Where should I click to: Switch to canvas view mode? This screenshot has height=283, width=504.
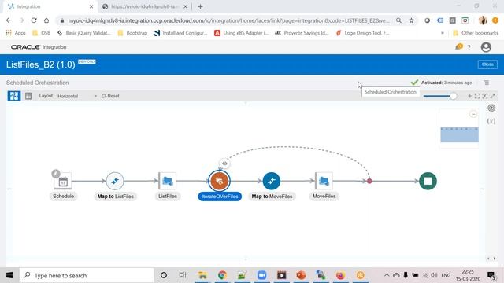click(x=14, y=96)
